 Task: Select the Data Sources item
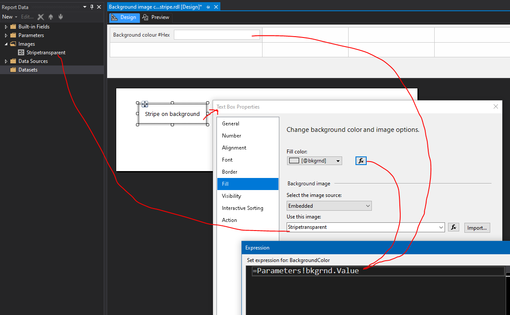(33, 61)
